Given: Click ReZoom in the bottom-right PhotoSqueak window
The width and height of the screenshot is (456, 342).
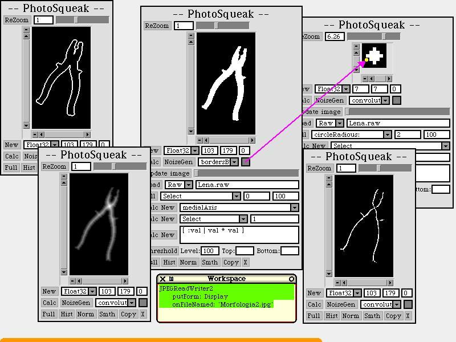Looking at the screenshot, I should tap(319, 168).
